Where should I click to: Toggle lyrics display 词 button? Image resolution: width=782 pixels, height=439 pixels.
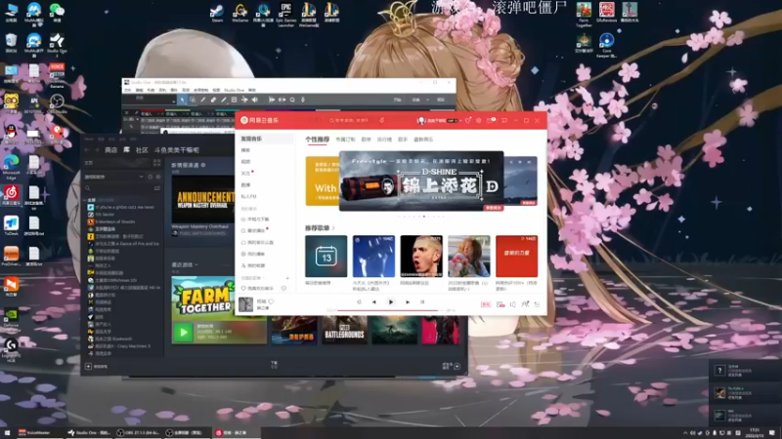pyautogui.click(x=422, y=302)
